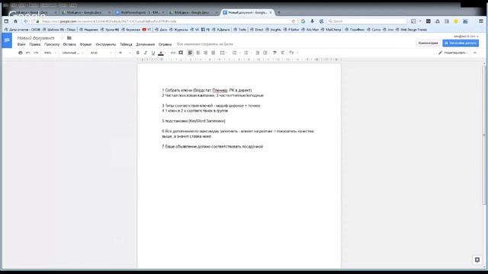Switch to the active Новый документ tab

click(247, 12)
